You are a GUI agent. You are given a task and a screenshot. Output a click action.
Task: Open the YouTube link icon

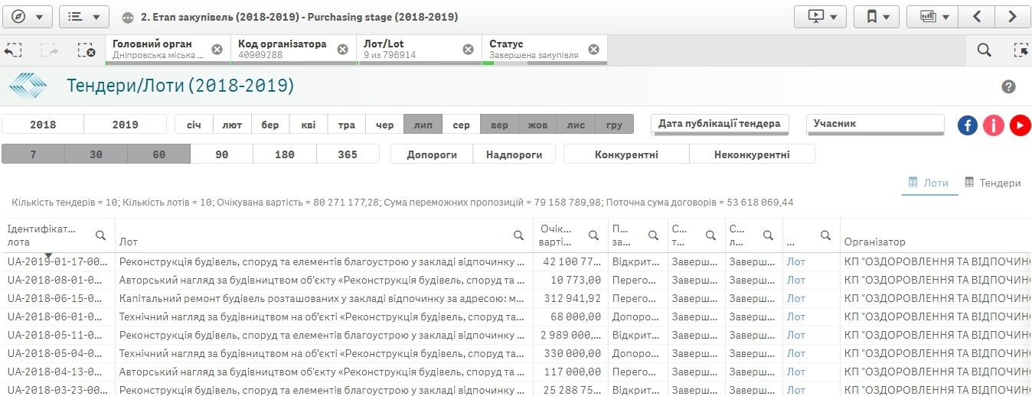(1021, 125)
